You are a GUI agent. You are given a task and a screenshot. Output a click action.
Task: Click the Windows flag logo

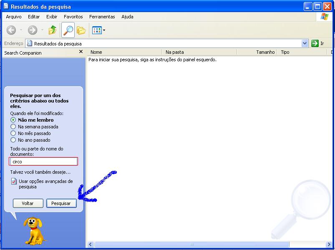(x=324, y=16)
